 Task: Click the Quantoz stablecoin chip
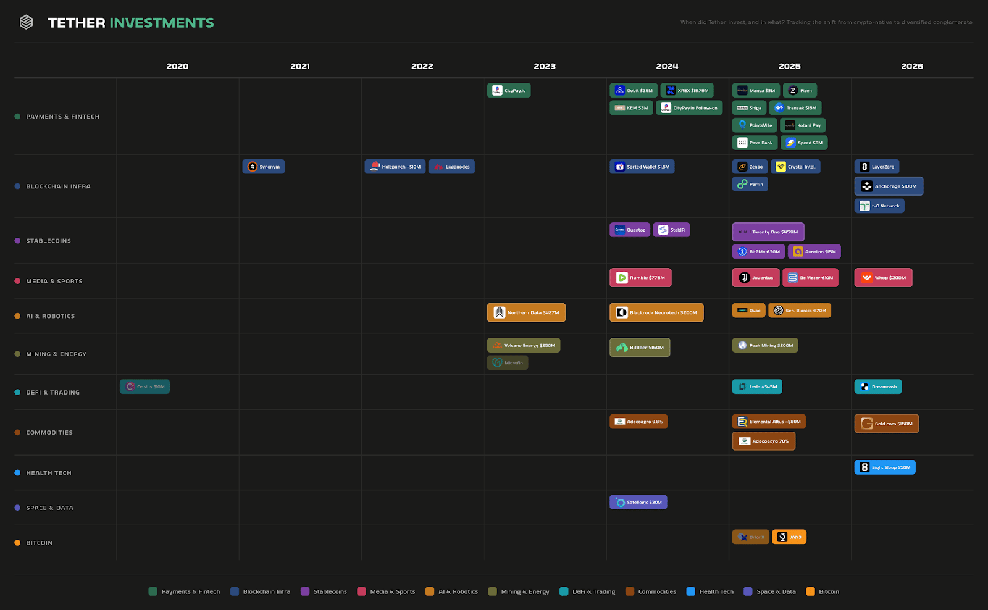630,230
